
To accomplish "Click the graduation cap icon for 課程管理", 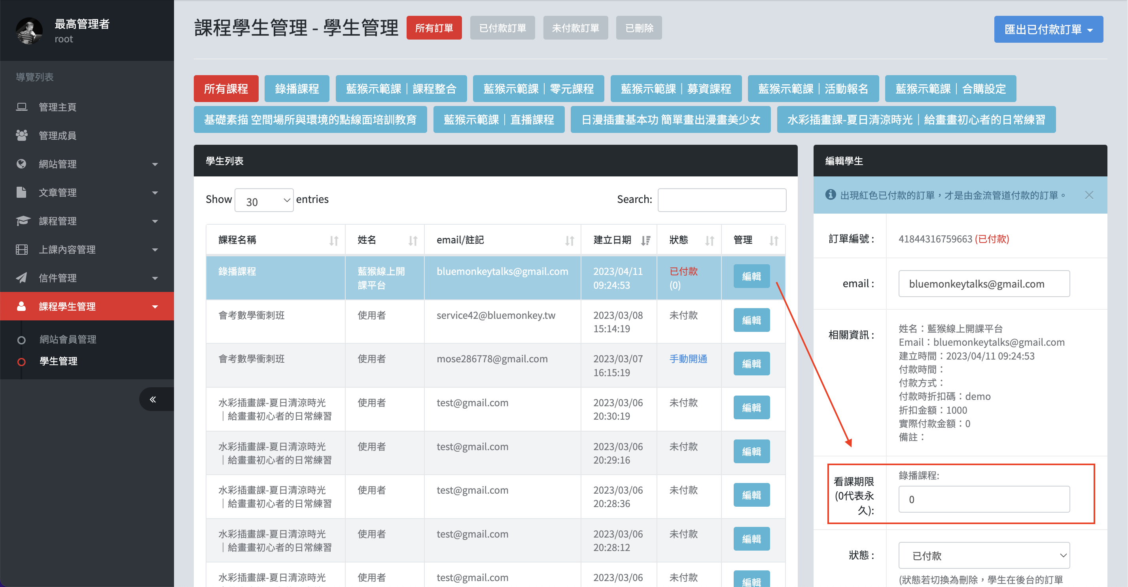I will [x=22, y=221].
